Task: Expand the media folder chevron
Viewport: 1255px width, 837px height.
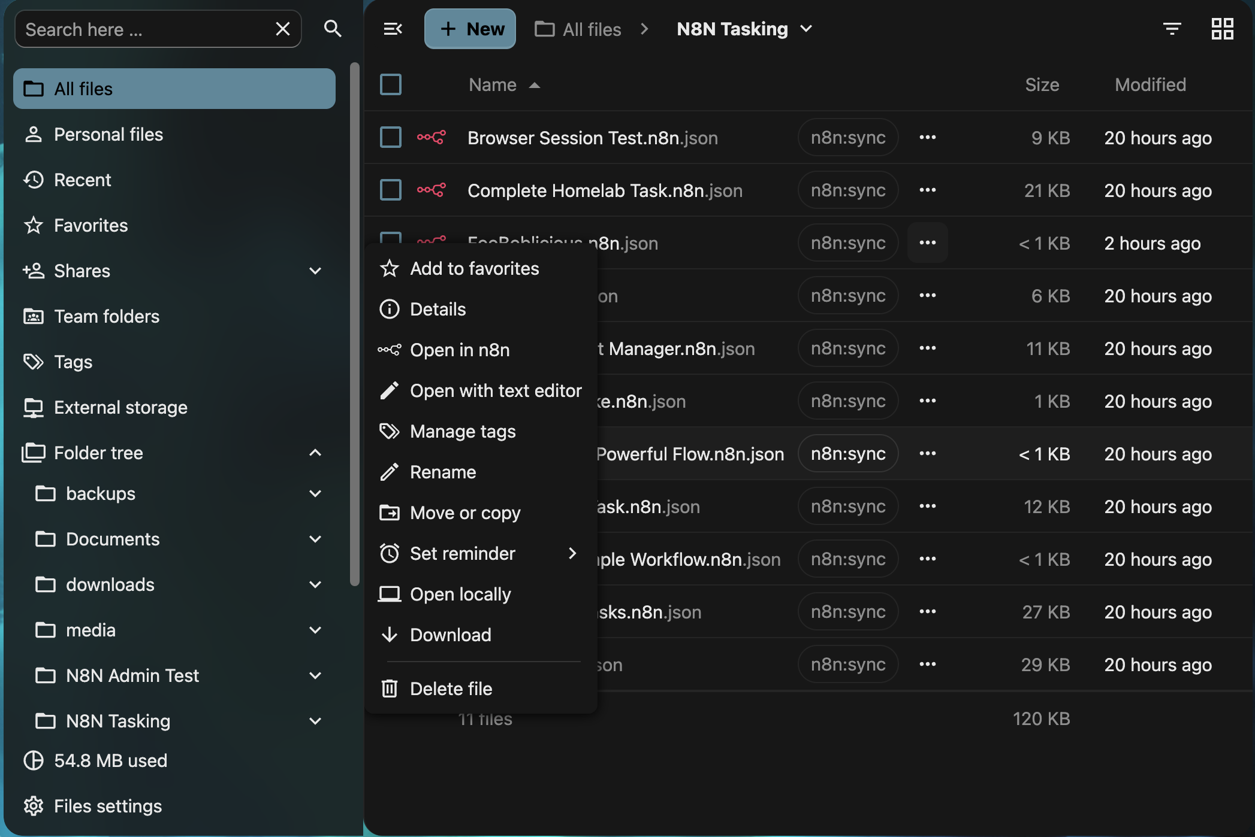Action: click(x=315, y=630)
